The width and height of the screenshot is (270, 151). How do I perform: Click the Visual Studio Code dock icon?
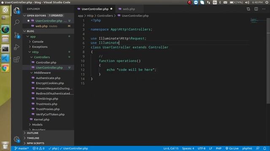coord(5,59)
